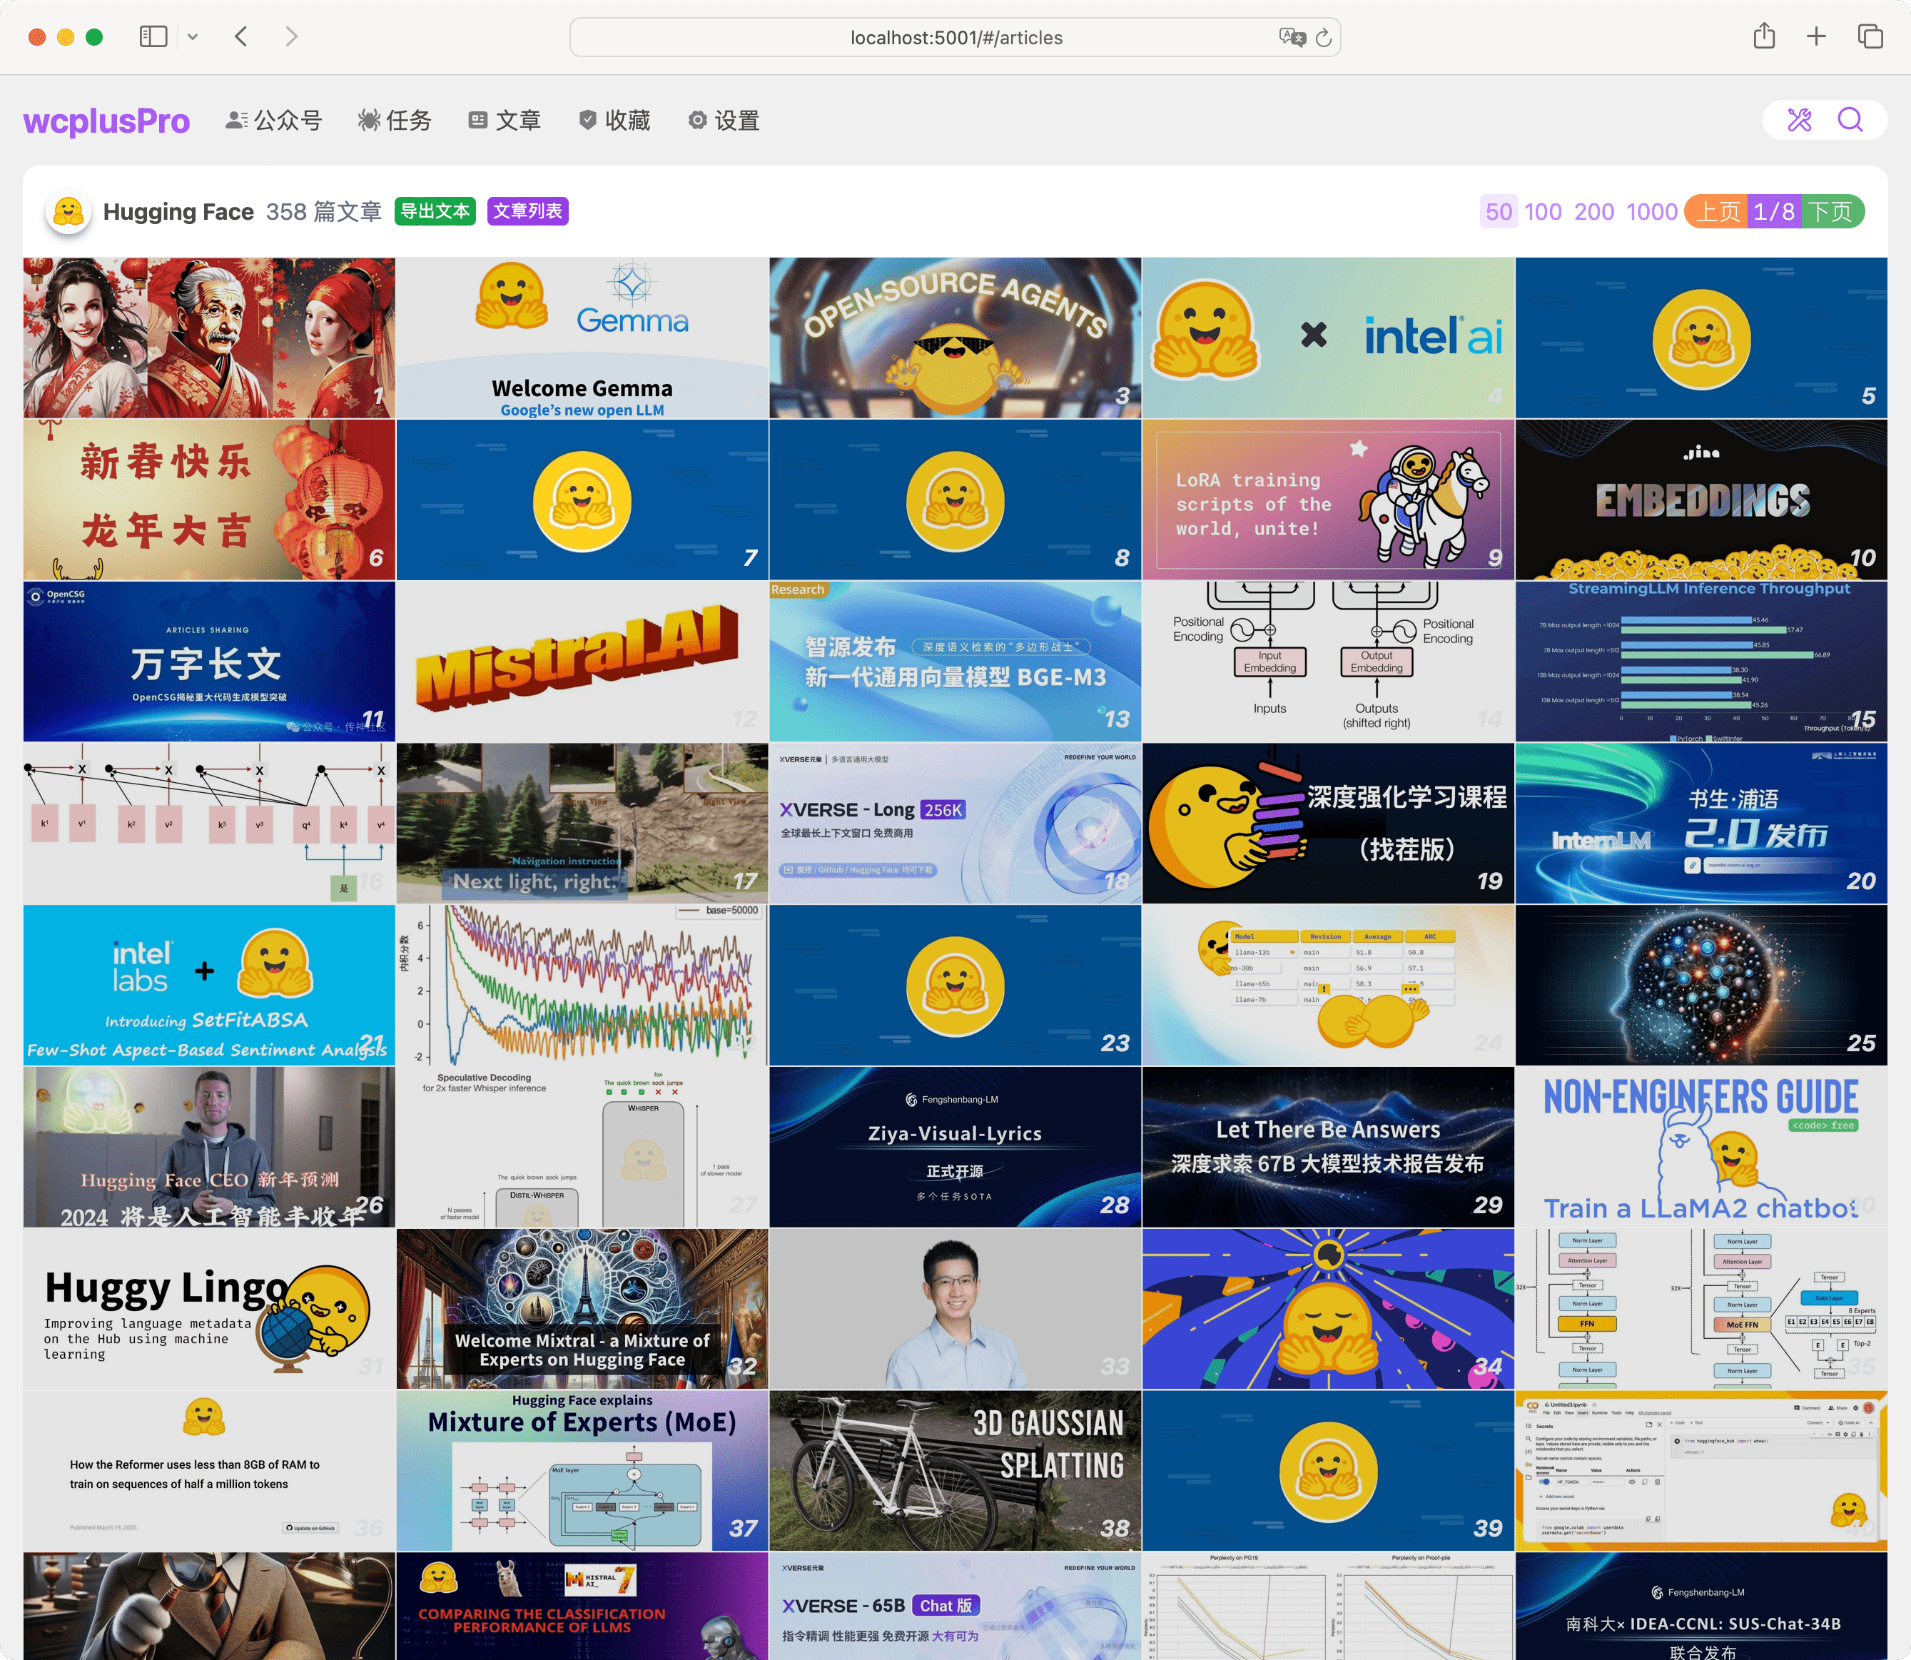Set page size to 50
The width and height of the screenshot is (1911, 1660).
pyautogui.click(x=1498, y=212)
